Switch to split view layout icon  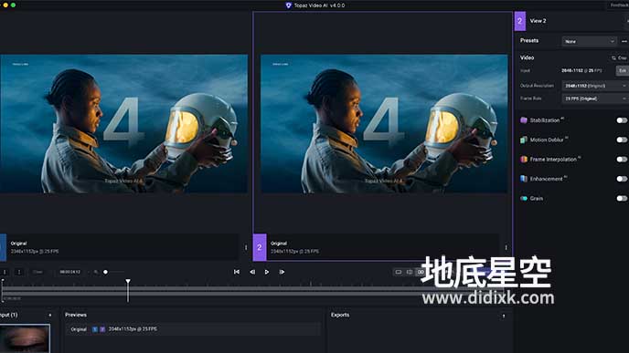click(410, 272)
